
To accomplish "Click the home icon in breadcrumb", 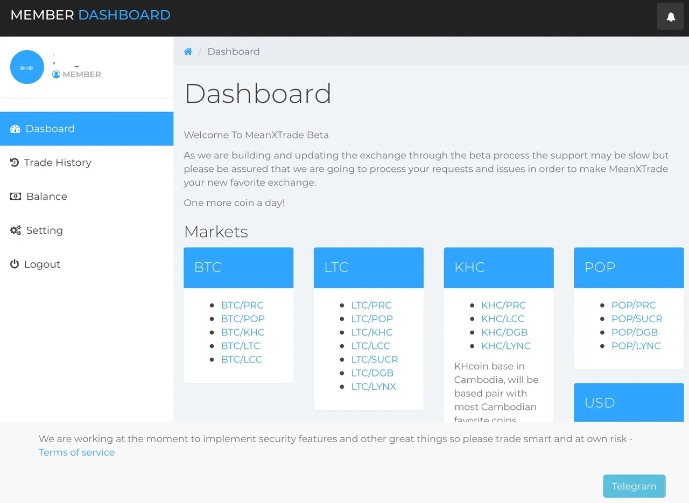I will coord(188,52).
